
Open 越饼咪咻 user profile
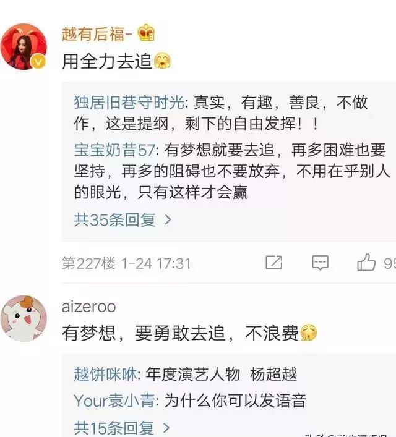point(105,374)
